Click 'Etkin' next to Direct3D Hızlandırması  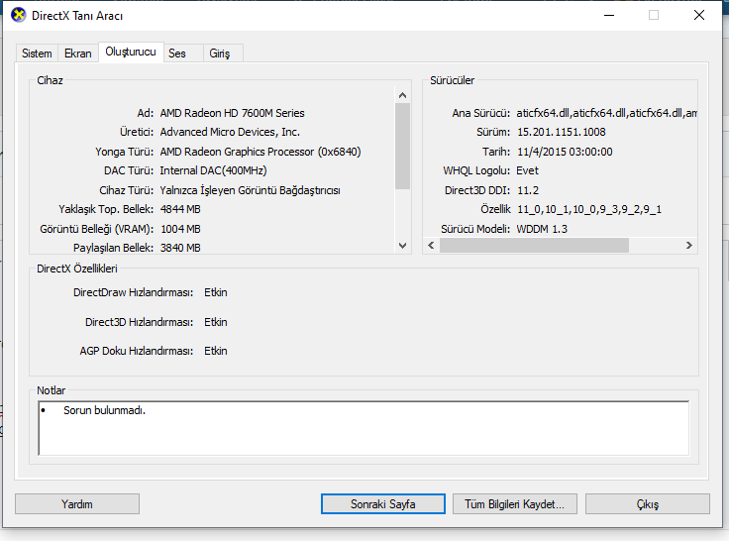[216, 322]
